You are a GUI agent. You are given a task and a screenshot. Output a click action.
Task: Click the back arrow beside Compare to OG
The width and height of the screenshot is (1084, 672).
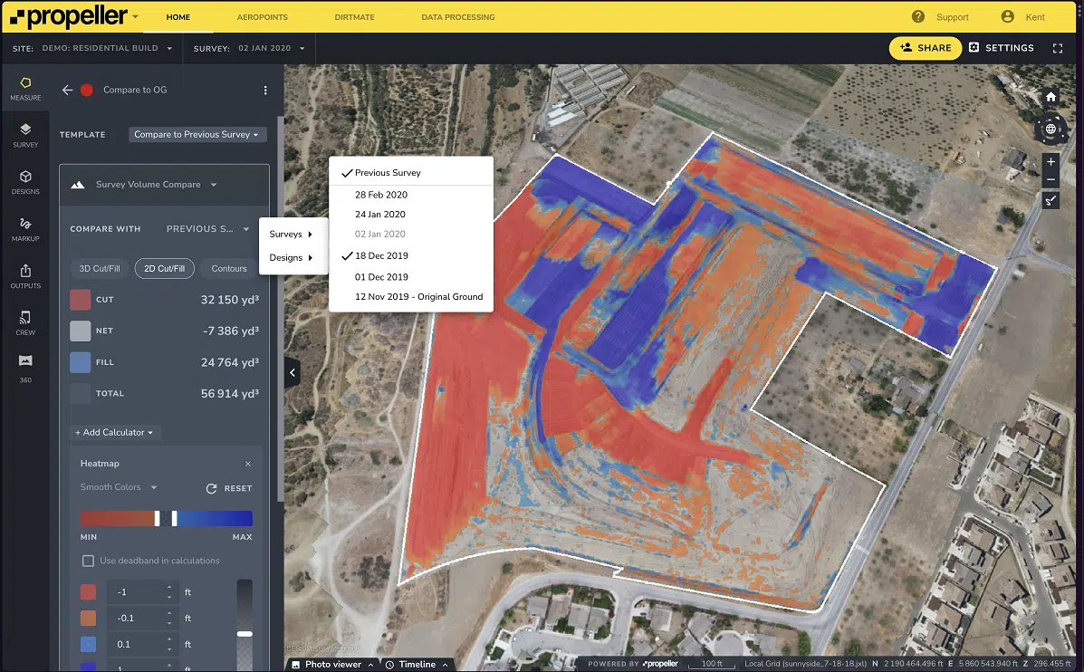click(x=67, y=90)
